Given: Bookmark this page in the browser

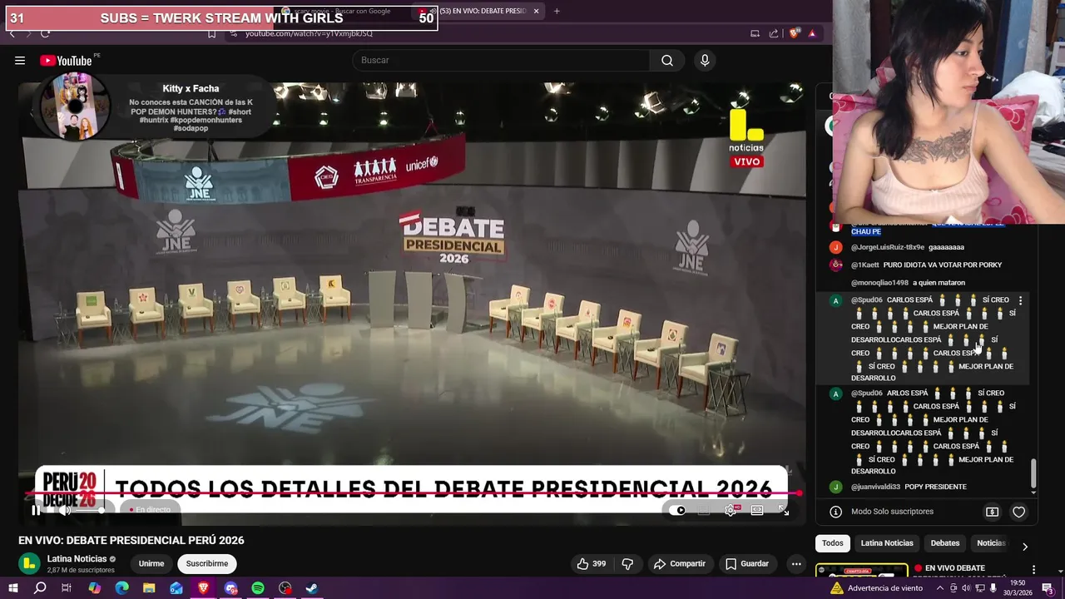Looking at the screenshot, I should point(211,33).
